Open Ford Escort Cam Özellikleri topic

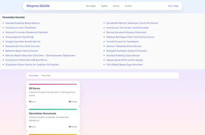pyautogui.click(x=20, y=28)
